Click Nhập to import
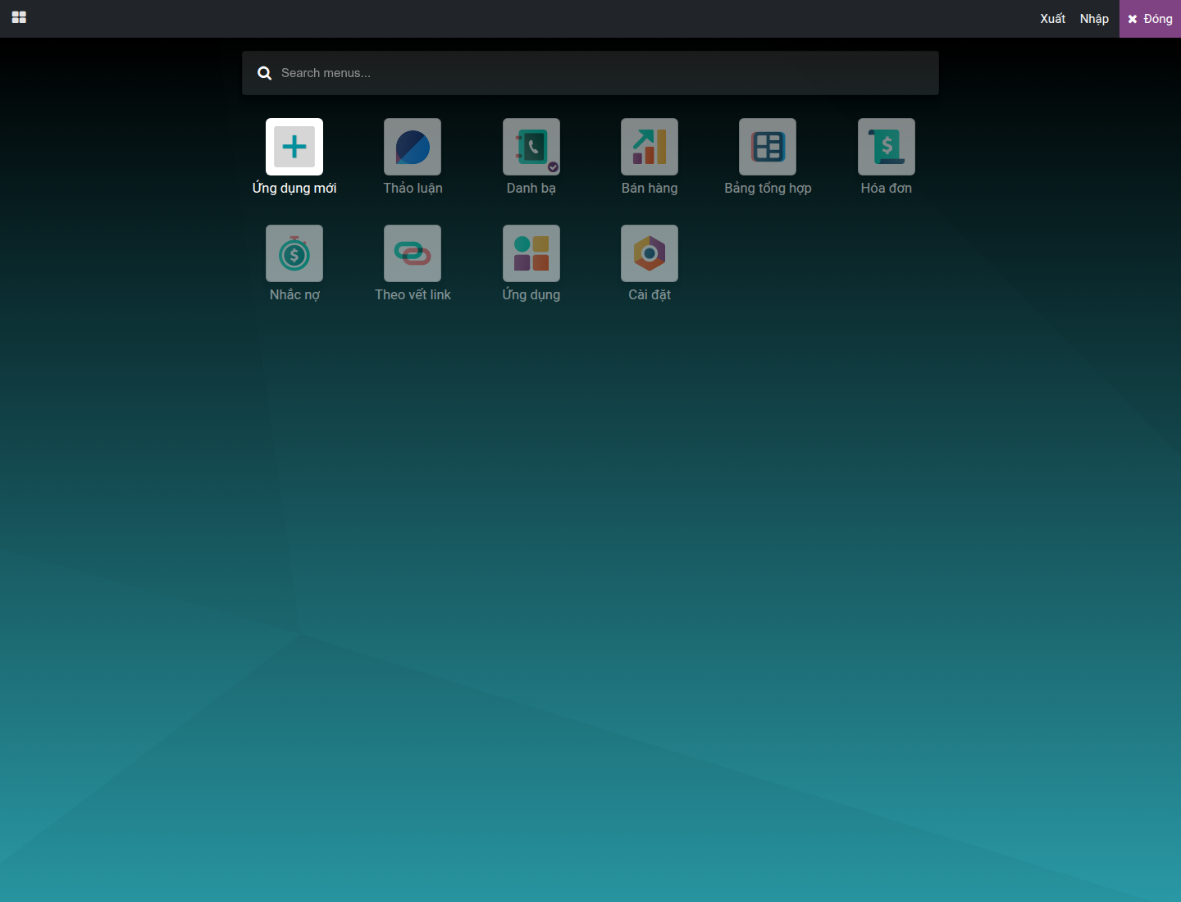Viewport: 1181px width, 902px height. 1094,19
